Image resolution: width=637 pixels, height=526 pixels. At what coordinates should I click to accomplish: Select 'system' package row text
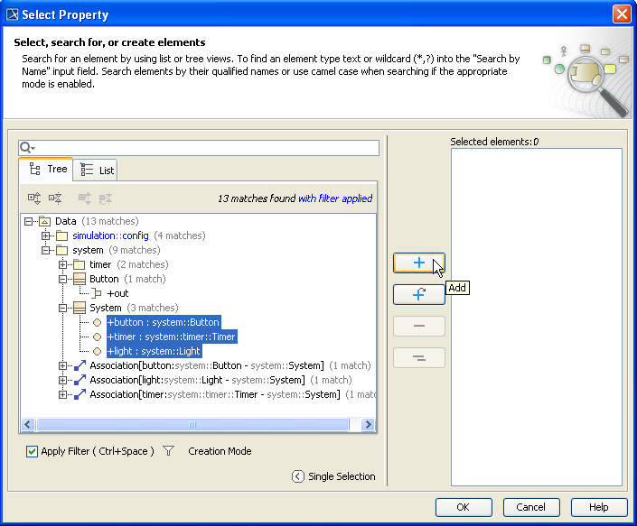[x=88, y=250]
